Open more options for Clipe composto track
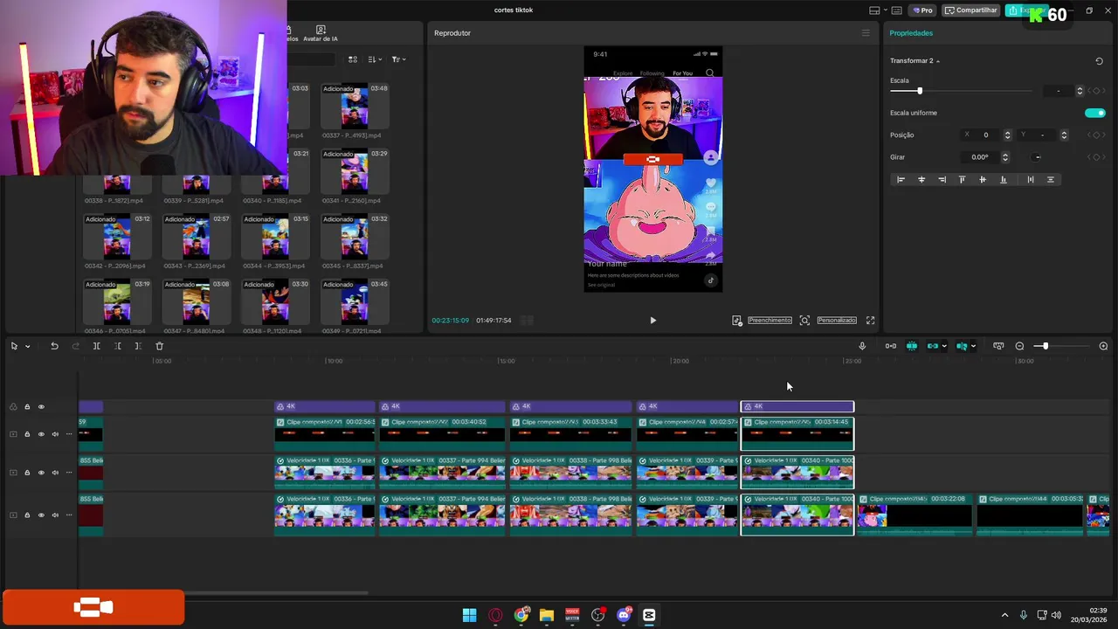 click(x=69, y=434)
